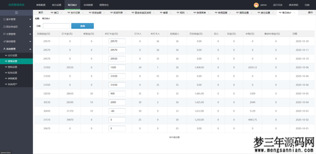The image size is (316, 154).
Task: Open the 操作 tab actions dropdown
Action: 310,13
